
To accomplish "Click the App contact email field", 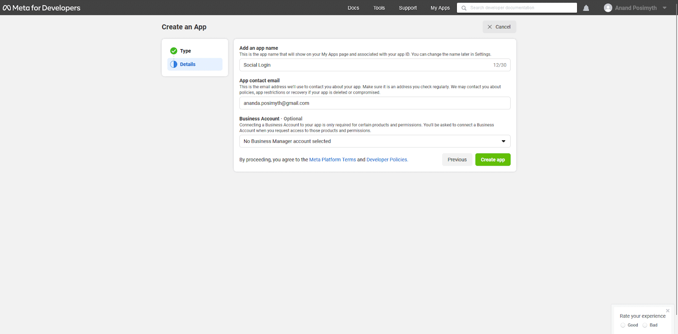I will tap(375, 103).
